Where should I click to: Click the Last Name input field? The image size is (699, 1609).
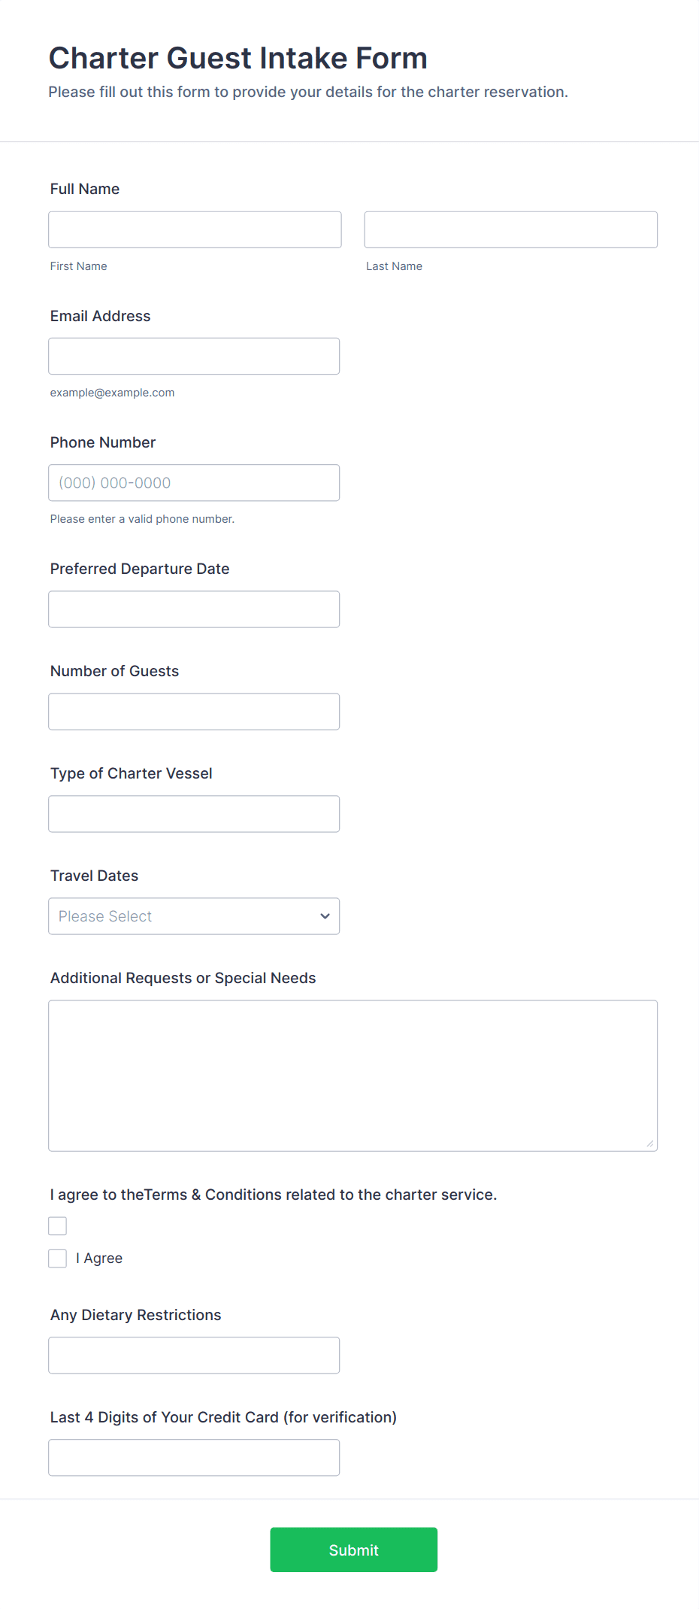point(510,229)
